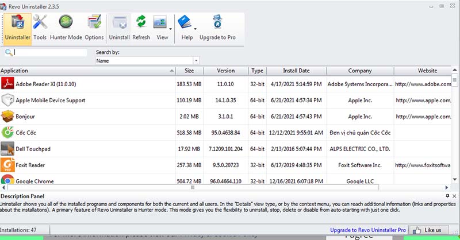Screen dimensions: 460x240
Task: Open the Search by Name combo box
Action: point(147,61)
